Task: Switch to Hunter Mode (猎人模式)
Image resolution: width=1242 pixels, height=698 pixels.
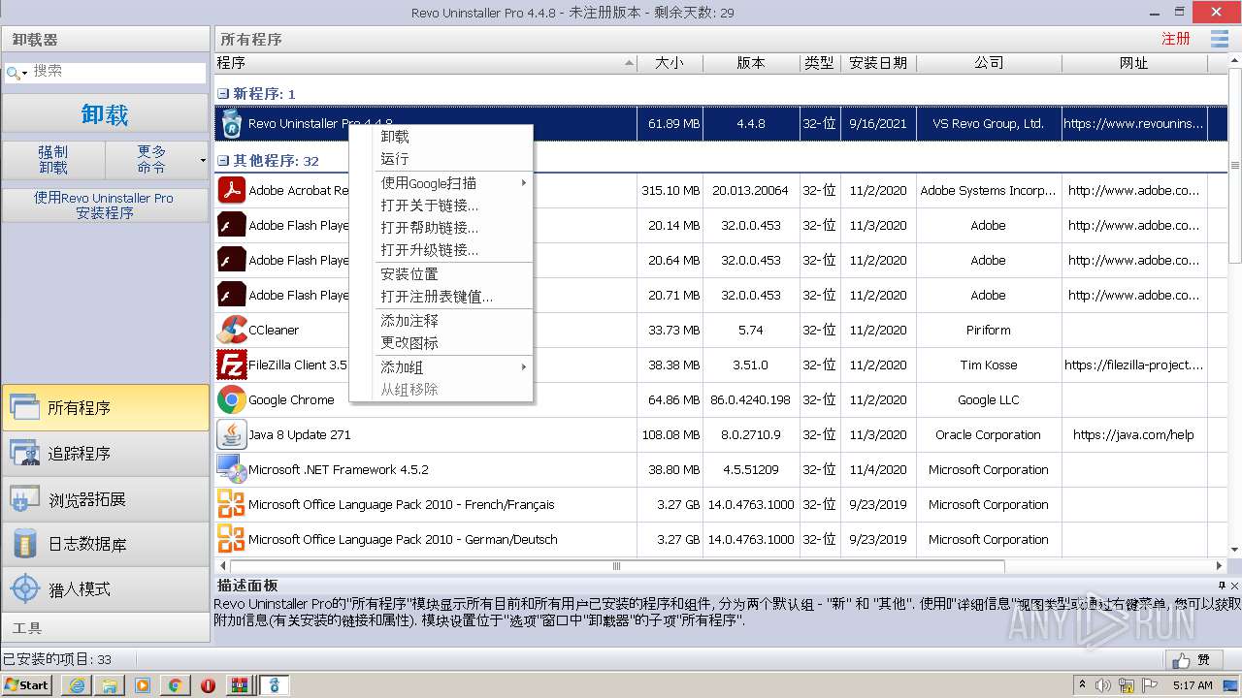Action: (x=105, y=589)
